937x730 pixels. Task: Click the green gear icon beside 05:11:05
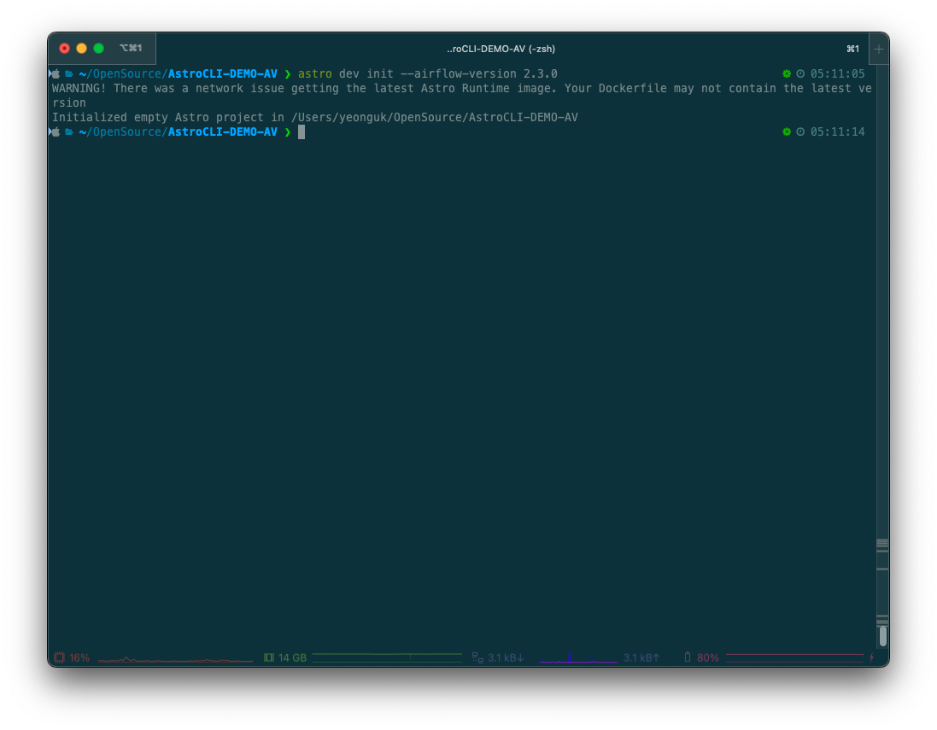pyautogui.click(x=787, y=73)
